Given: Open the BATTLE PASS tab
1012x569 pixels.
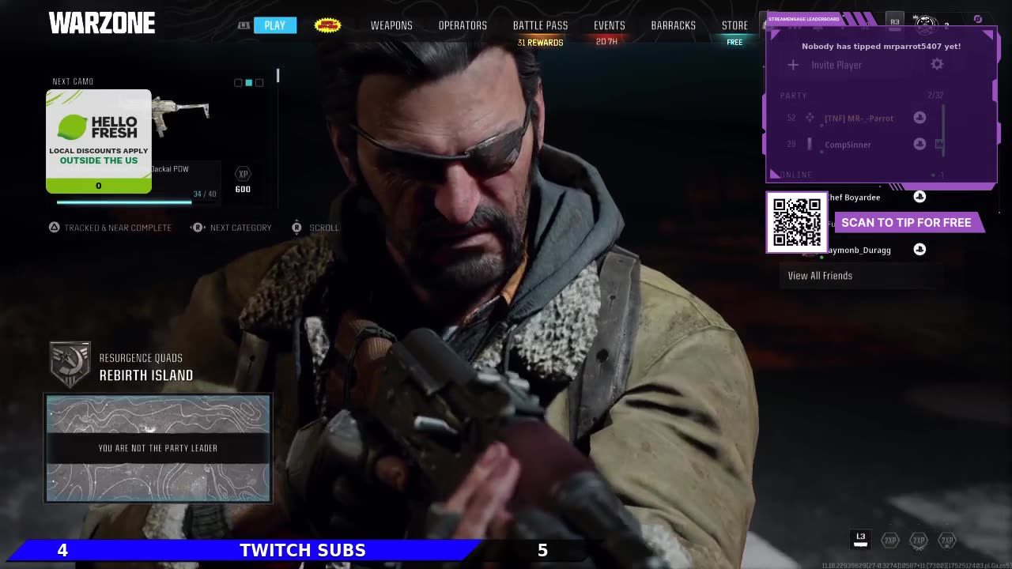Looking at the screenshot, I should pos(540,25).
